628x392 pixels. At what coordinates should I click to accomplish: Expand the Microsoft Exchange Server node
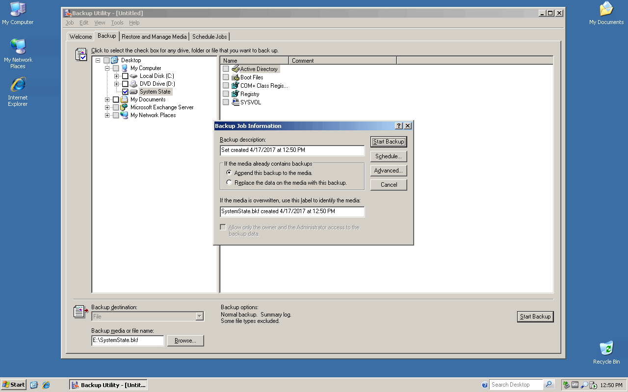click(107, 107)
